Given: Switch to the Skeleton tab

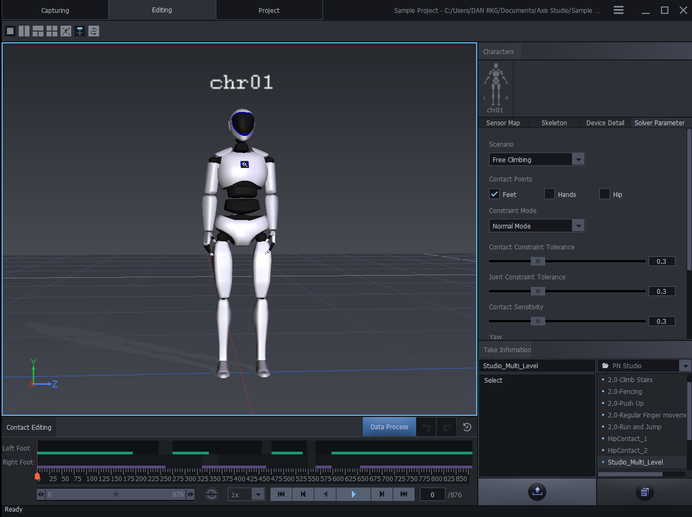Looking at the screenshot, I should [554, 123].
